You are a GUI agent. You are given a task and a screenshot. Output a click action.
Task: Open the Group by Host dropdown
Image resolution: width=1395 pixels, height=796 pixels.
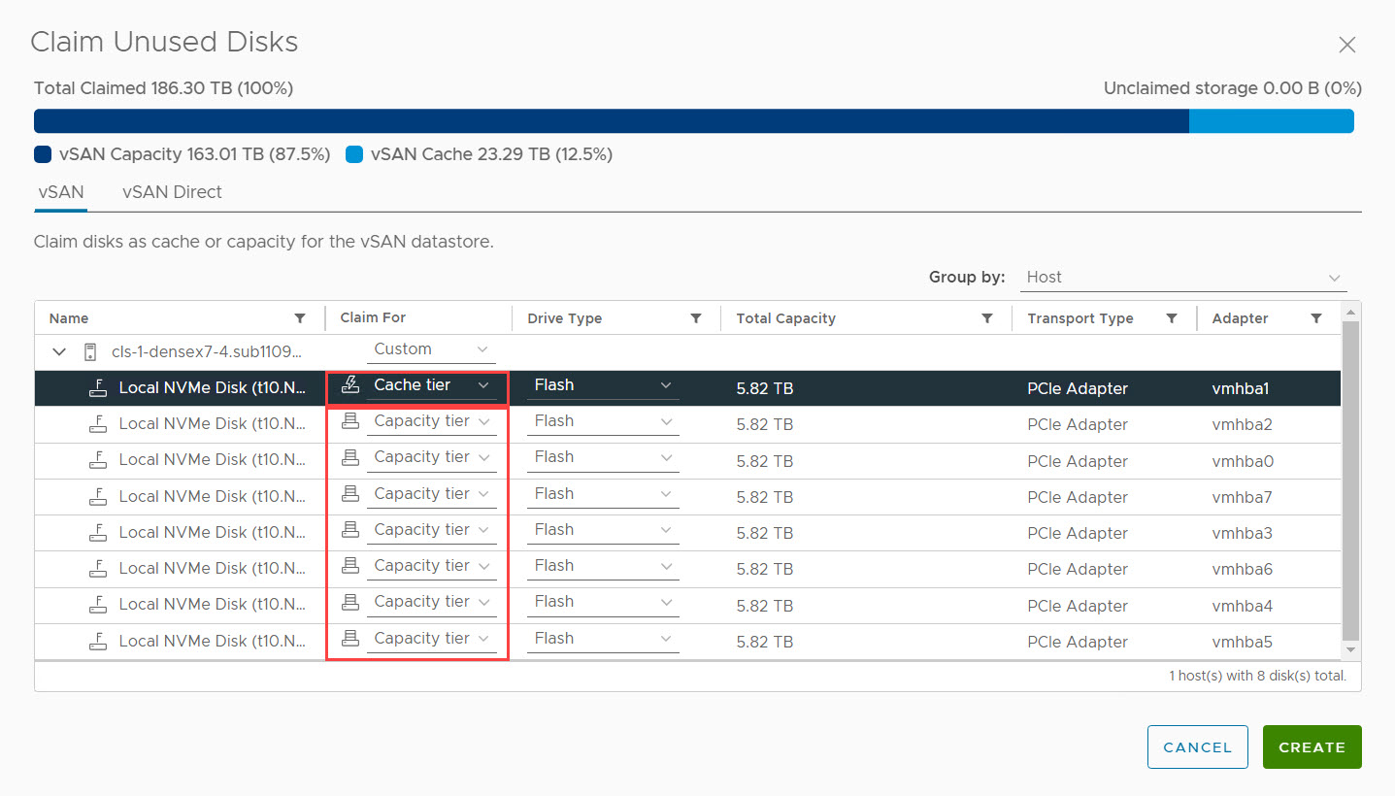click(x=1184, y=278)
